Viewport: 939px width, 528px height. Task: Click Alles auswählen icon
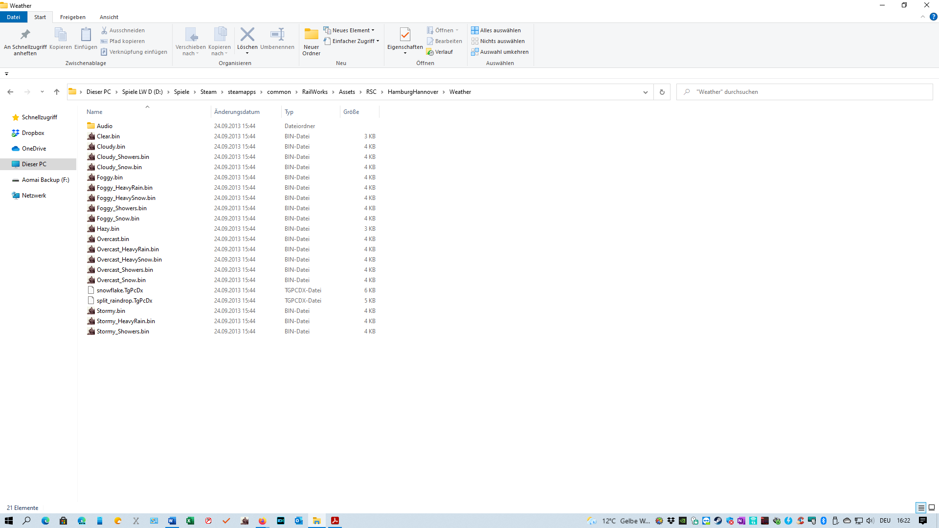(474, 30)
